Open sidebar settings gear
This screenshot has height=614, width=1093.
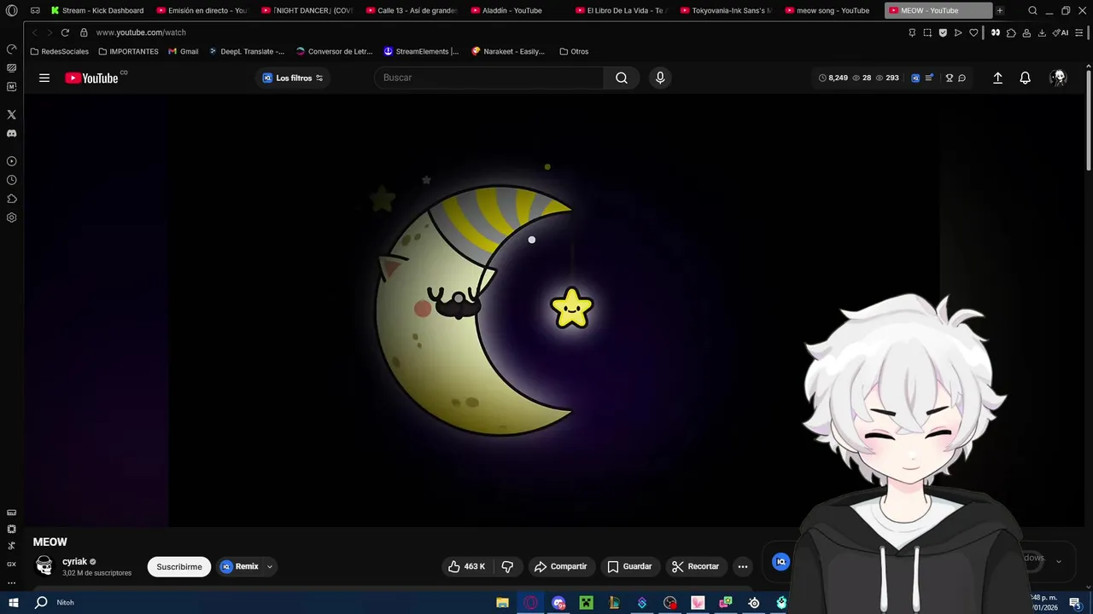[x=11, y=217]
